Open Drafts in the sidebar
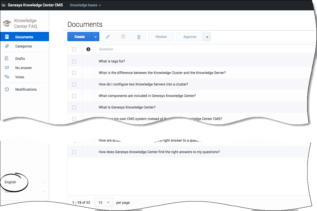Image resolution: width=317 pixels, height=211 pixels. tap(20, 59)
